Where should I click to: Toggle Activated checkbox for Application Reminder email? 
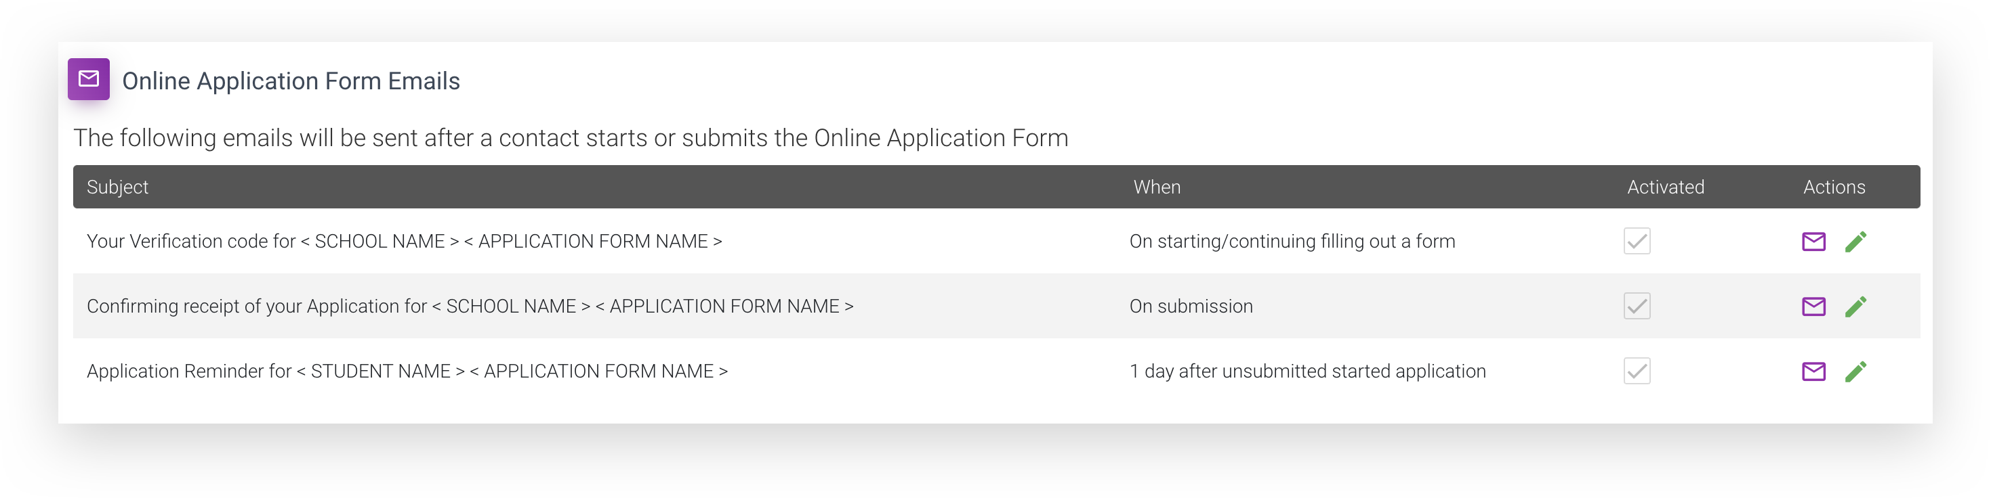1637,371
